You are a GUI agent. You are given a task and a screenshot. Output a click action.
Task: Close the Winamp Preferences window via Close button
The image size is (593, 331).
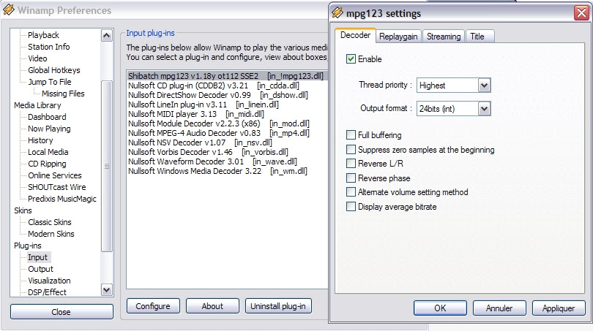[x=61, y=312]
